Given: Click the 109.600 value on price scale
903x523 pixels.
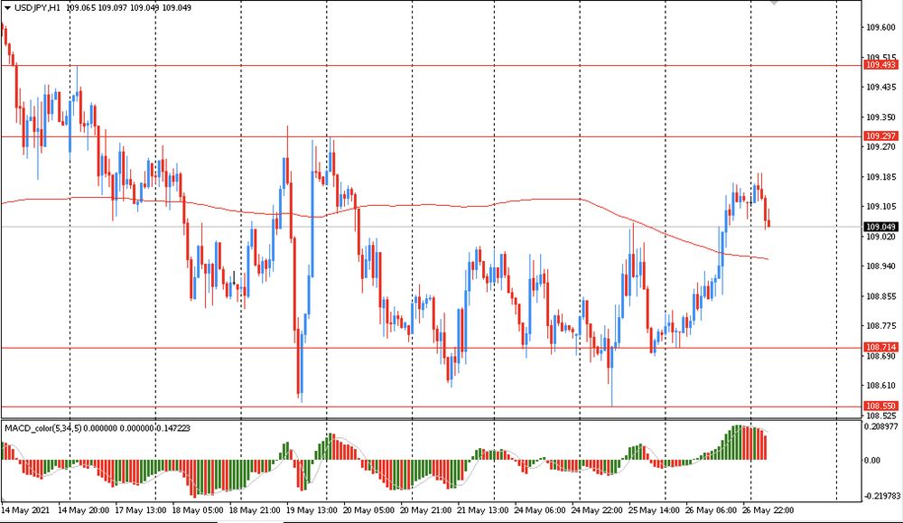Looking at the screenshot, I should tap(880, 27).
